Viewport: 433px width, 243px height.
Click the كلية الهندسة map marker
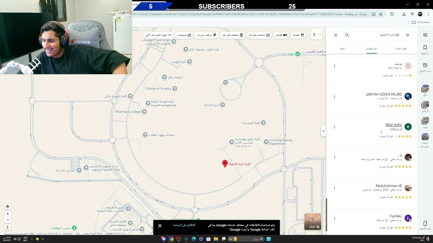[263, 123]
